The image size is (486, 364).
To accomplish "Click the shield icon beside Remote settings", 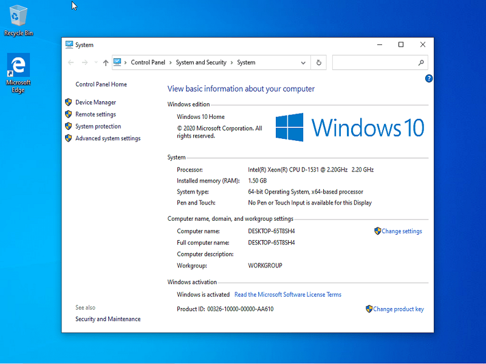I will (x=69, y=114).
